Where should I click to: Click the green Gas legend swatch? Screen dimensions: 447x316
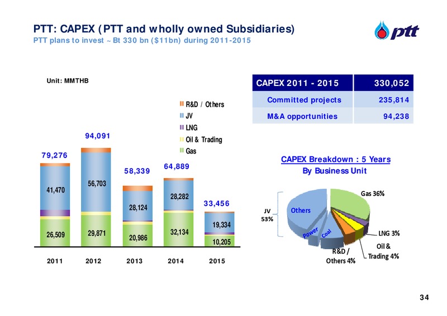182,150
